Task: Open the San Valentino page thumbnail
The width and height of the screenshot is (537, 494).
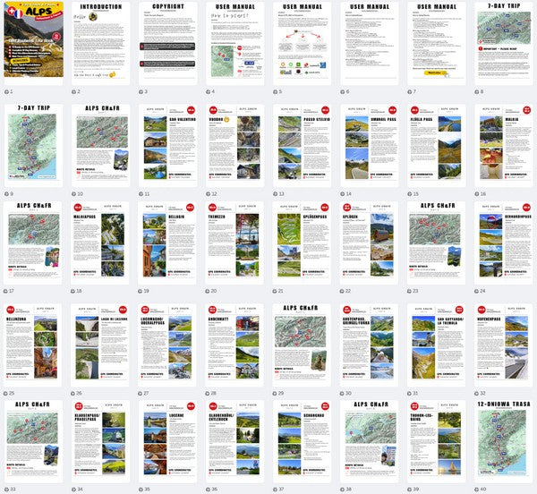Action: click(x=166, y=143)
